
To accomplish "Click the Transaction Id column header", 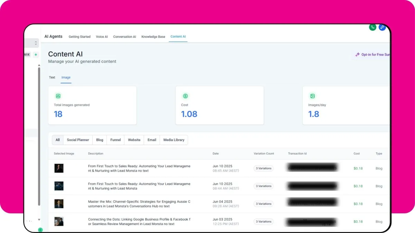I will (x=297, y=154).
